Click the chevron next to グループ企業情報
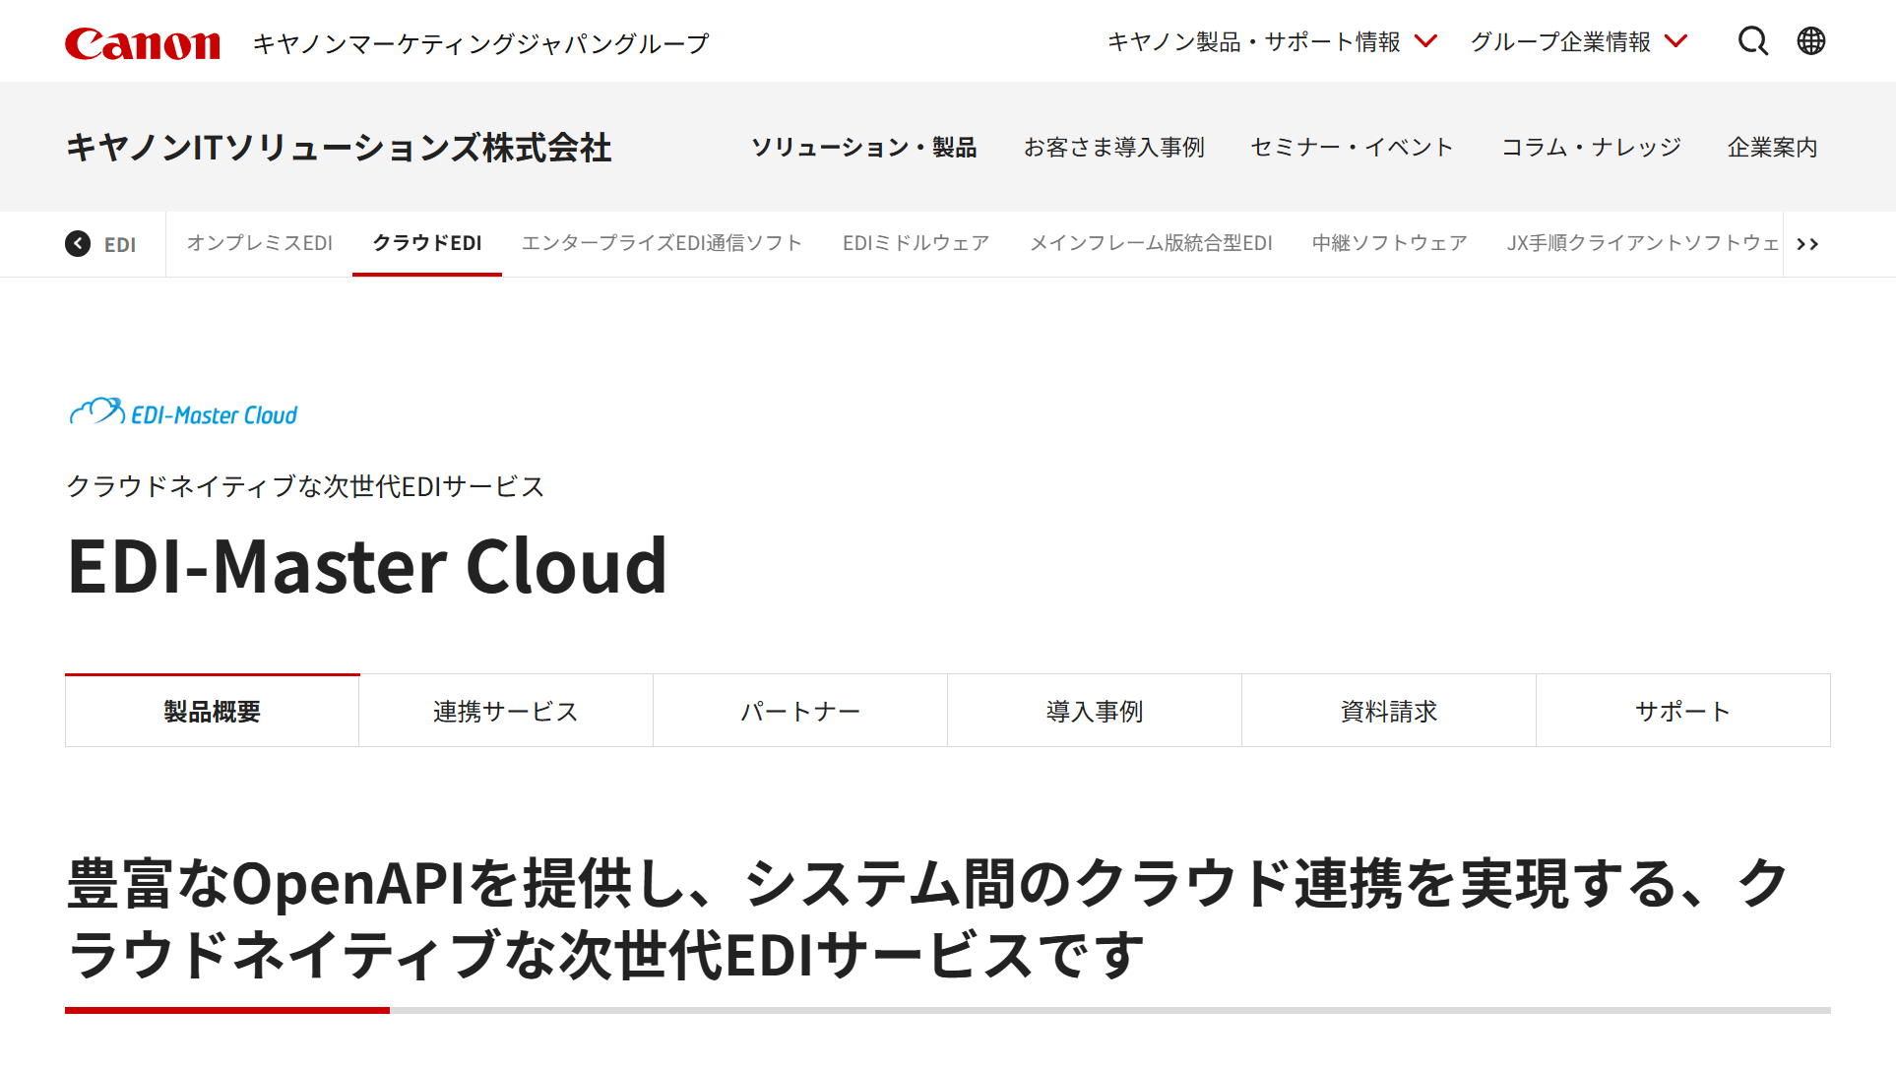 1675,41
